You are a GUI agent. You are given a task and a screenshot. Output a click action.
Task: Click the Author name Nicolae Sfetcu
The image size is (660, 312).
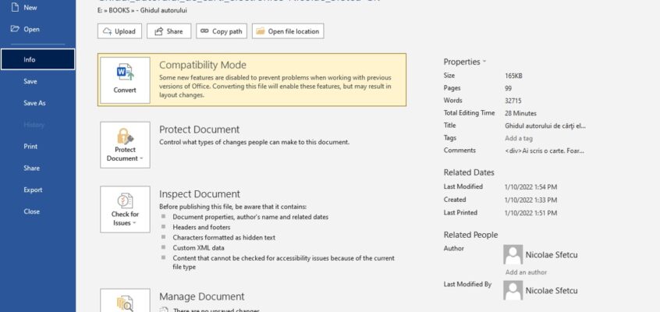point(552,255)
